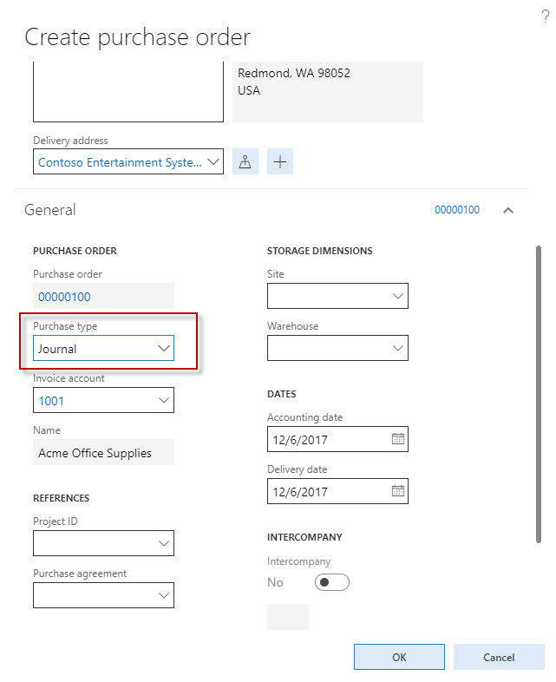Expand the Site dropdown
Viewport: 556px width, 682px height.
pyautogui.click(x=398, y=297)
